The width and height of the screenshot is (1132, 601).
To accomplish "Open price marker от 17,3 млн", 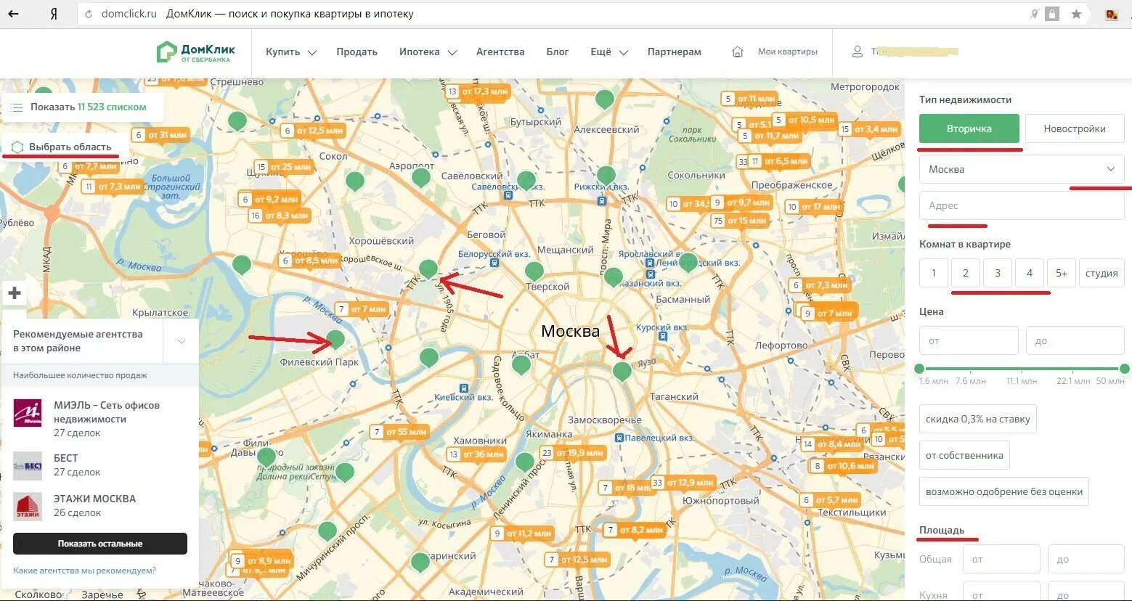I will (479, 91).
